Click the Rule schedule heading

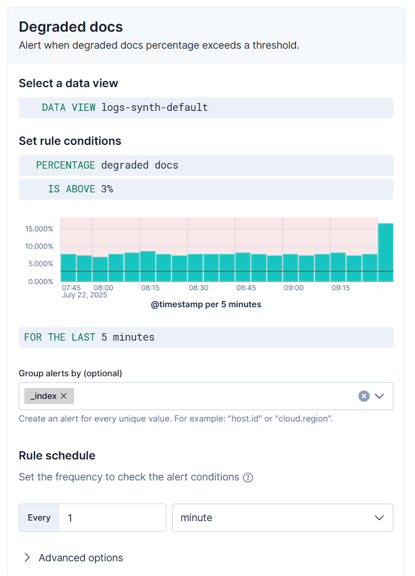click(56, 455)
